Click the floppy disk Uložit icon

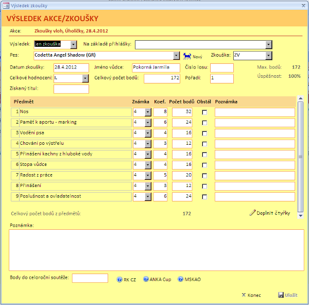point(281,295)
